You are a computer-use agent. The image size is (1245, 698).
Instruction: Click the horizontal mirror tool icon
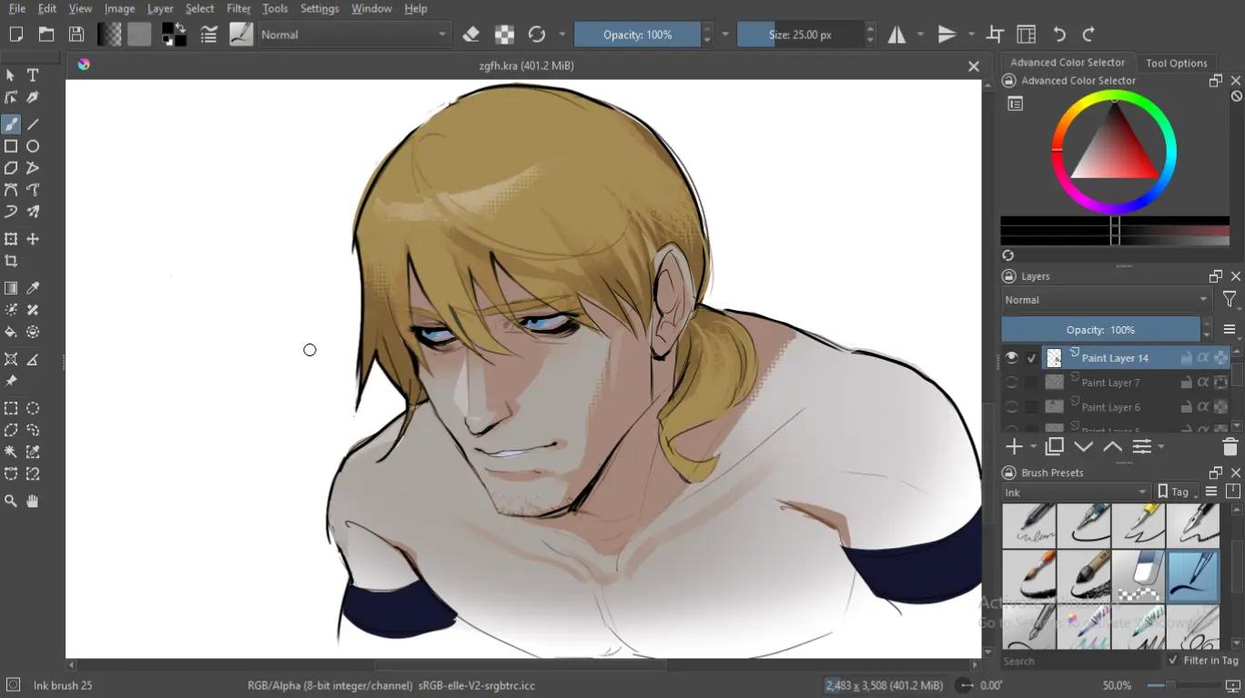[897, 35]
